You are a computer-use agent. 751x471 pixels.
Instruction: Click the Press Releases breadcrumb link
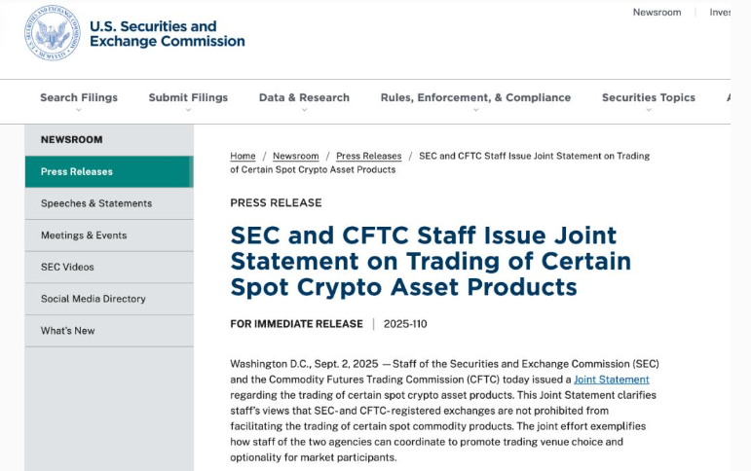coord(369,156)
